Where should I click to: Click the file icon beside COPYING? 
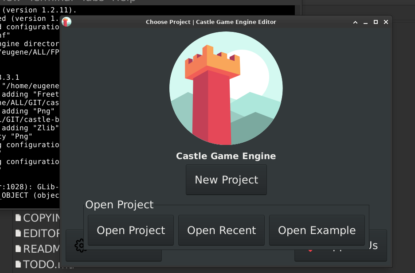(18, 218)
